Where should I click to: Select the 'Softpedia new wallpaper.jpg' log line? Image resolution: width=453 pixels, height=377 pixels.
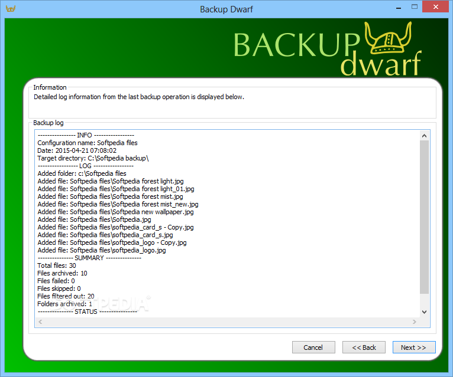(115, 212)
